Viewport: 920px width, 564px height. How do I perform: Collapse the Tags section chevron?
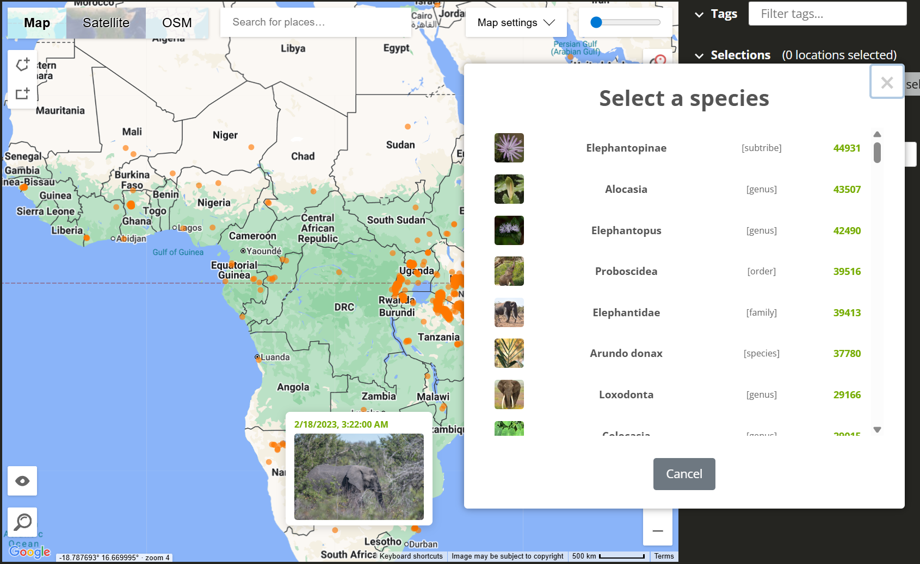699,15
